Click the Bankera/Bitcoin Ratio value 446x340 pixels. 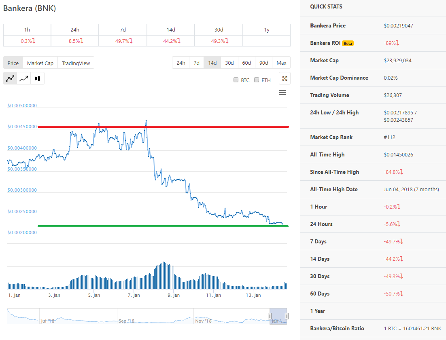point(412,328)
